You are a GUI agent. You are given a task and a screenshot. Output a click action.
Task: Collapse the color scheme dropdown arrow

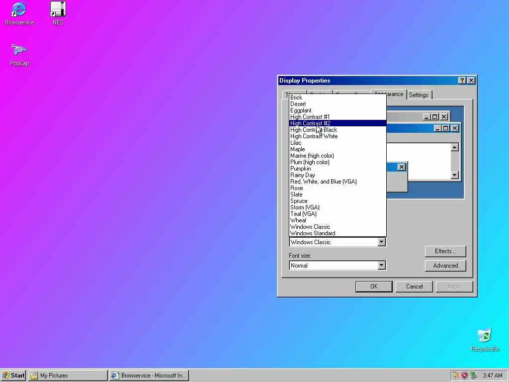pos(381,242)
